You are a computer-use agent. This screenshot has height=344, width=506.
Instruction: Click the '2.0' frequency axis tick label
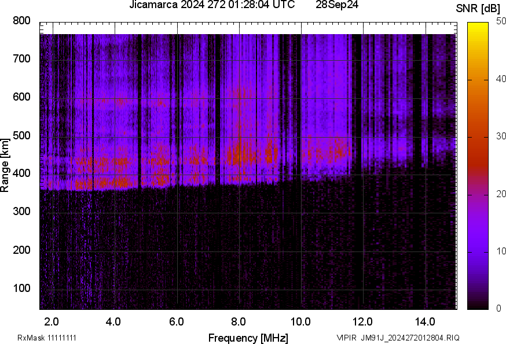52,321
